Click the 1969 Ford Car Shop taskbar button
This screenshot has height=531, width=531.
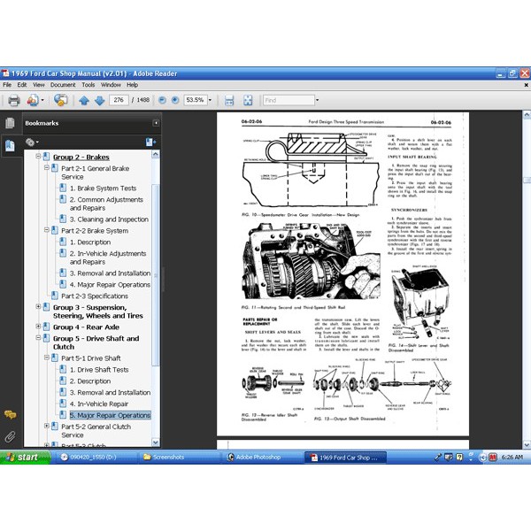click(345, 458)
